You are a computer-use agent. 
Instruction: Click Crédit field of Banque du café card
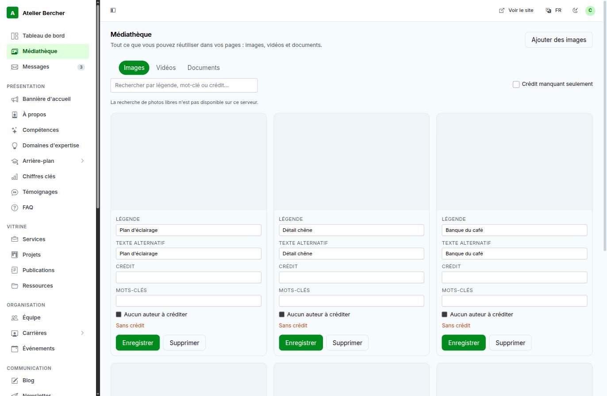pos(515,277)
